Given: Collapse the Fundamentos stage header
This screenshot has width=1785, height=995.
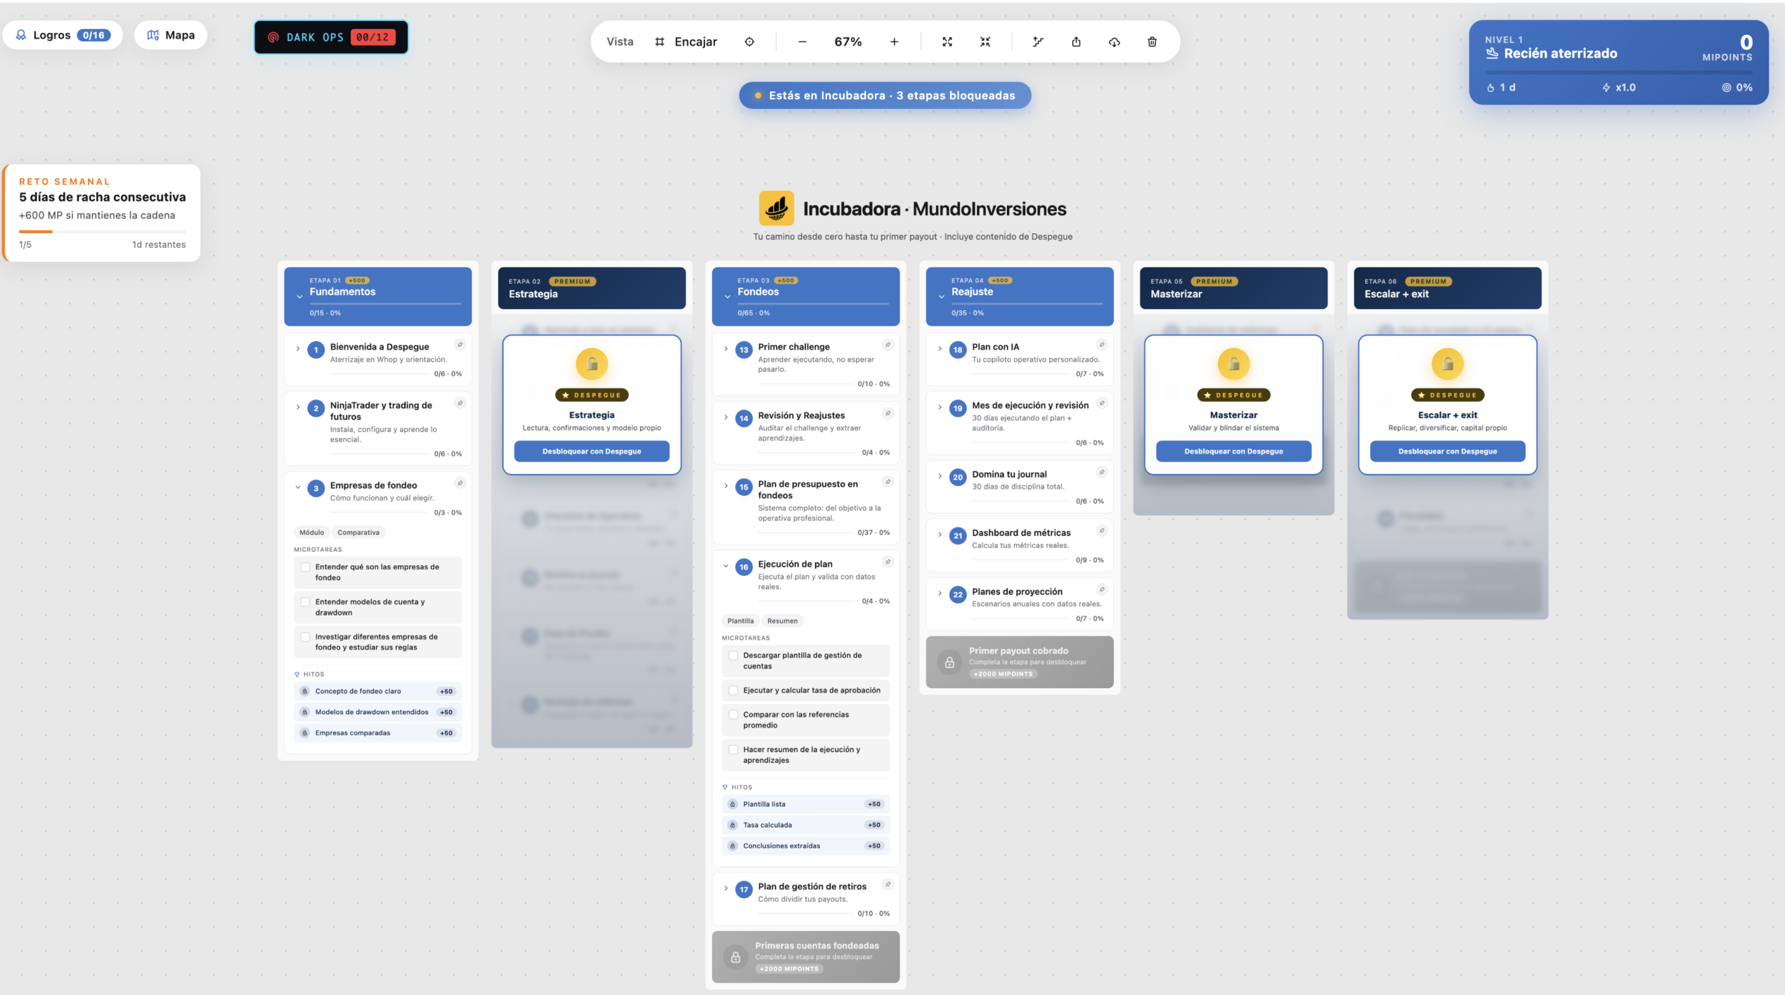Looking at the screenshot, I should click(299, 297).
